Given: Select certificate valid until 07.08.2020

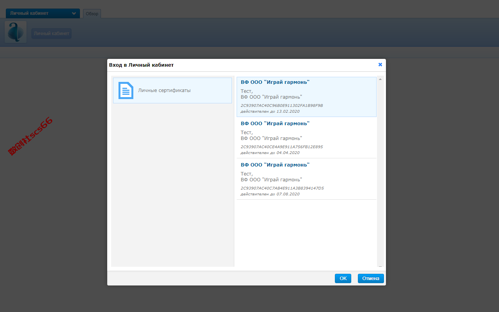Looking at the screenshot, I should point(306,179).
